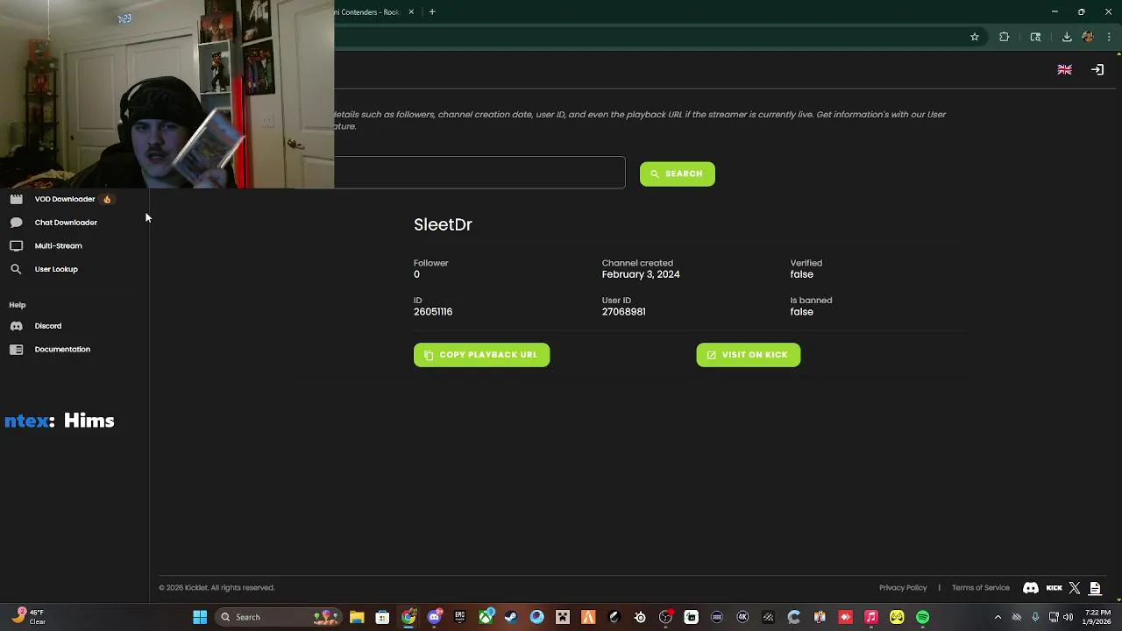This screenshot has width=1122, height=631.
Task: Open File Explorer from the taskbar
Action: tap(357, 617)
